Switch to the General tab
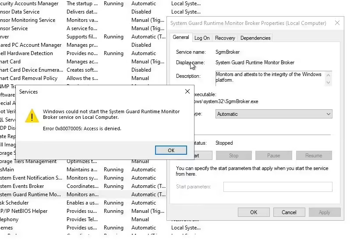Viewport: 357px width, 243px height. point(180,38)
